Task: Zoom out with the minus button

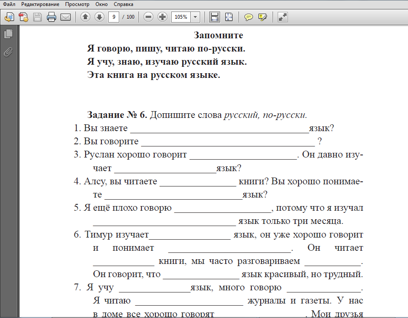Action: (x=148, y=17)
